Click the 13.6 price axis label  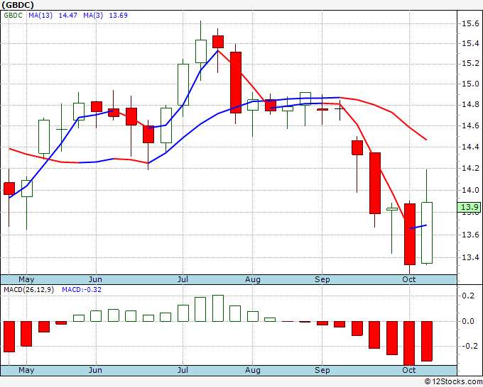(x=470, y=235)
